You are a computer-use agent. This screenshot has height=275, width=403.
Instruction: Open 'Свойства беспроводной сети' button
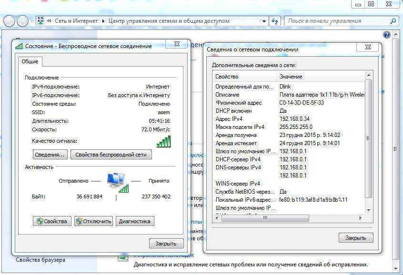click(111, 155)
